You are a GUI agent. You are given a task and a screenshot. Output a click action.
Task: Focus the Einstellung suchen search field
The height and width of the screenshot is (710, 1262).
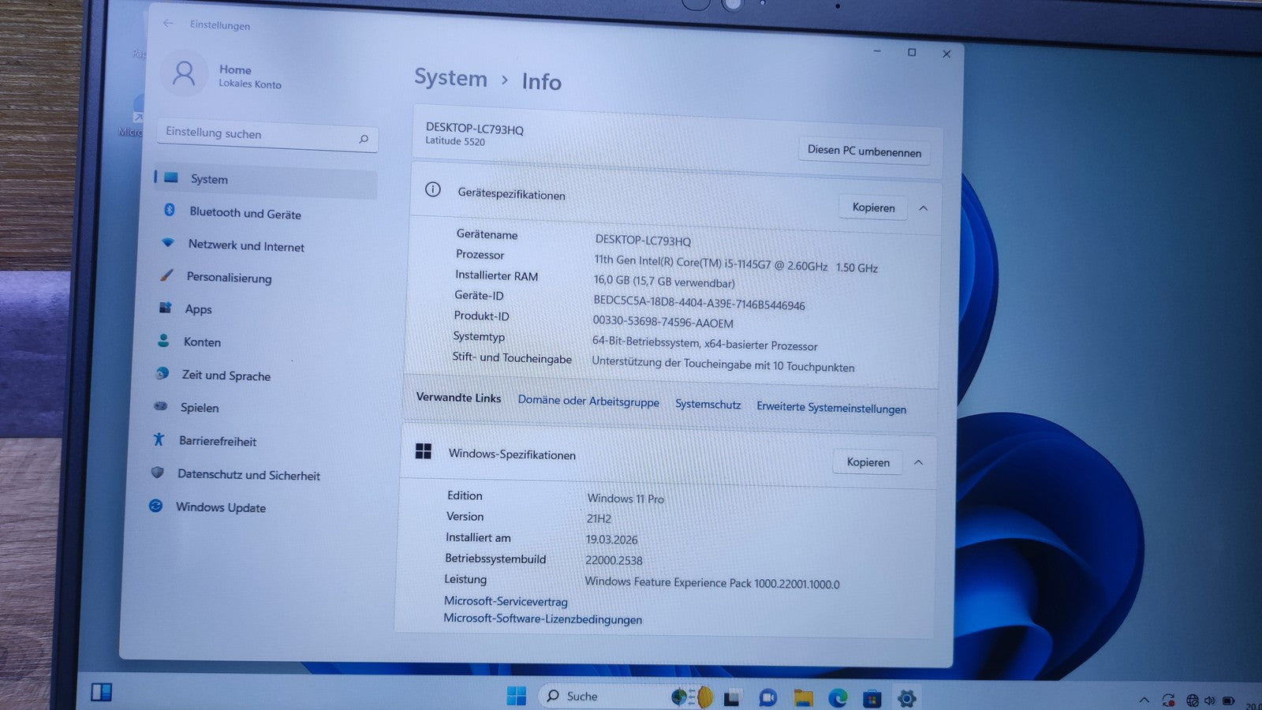267,136
